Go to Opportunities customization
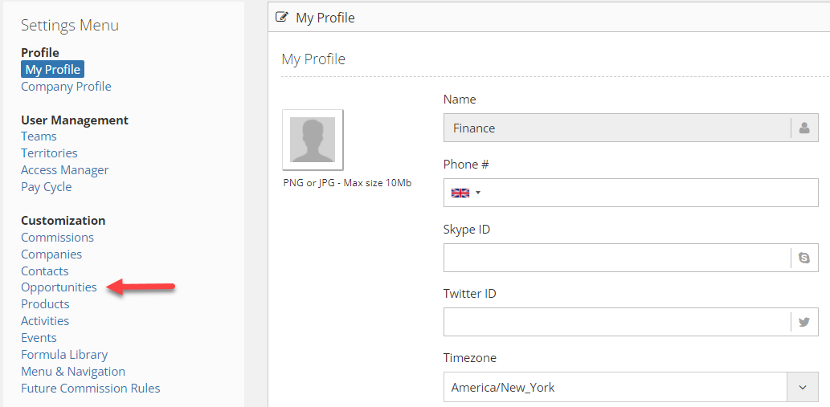 [x=59, y=287]
